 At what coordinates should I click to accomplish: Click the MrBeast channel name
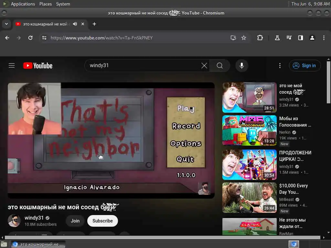(286, 200)
